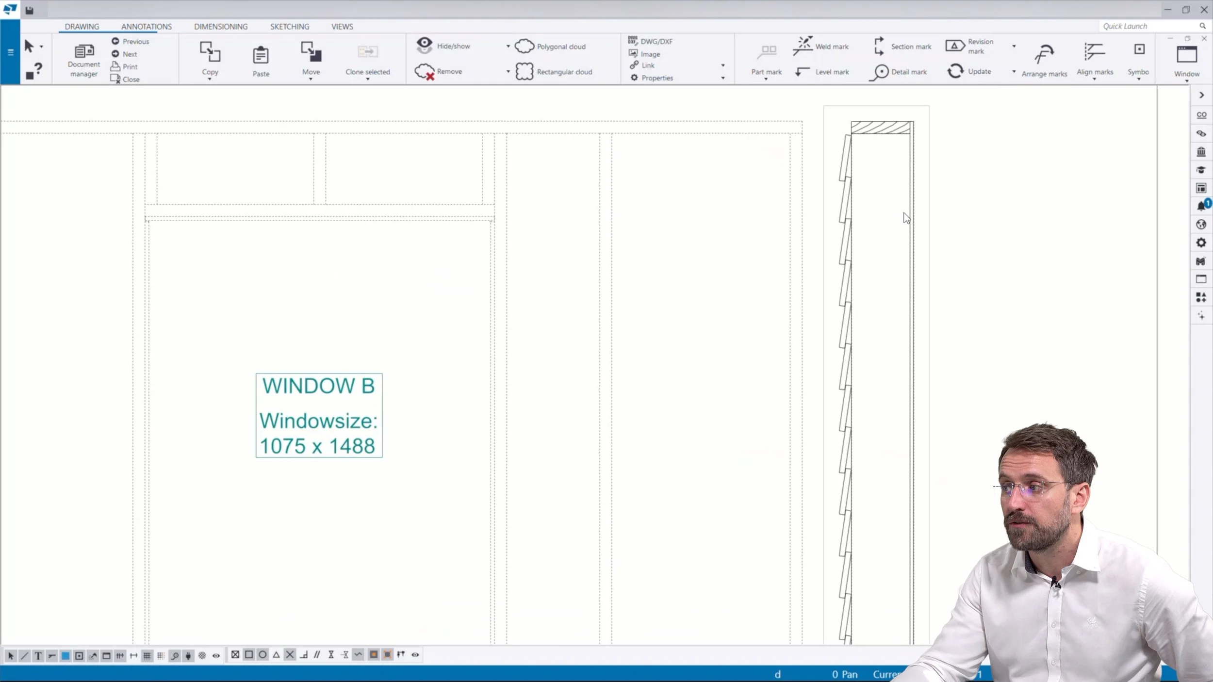This screenshot has height=682, width=1213.
Task: Insert a Weld mark
Action: pos(821,46)
